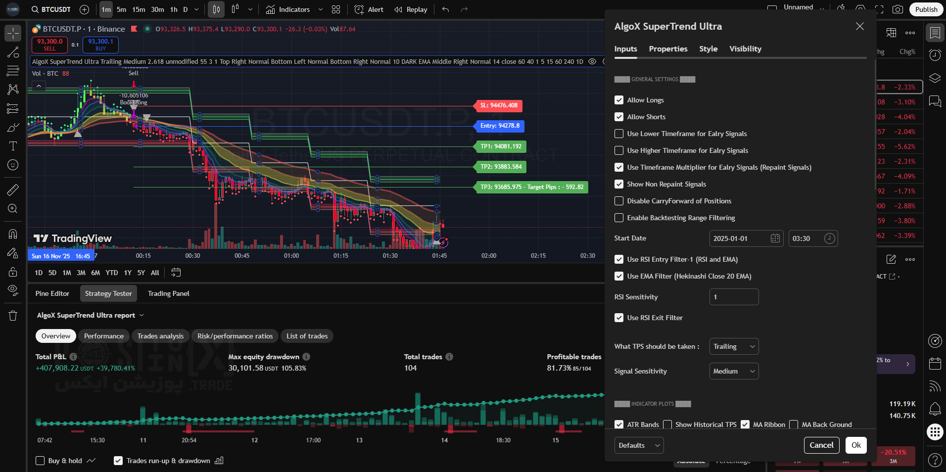The height and width of the screenshot is (472, 946).
Task: Open the List of trades tab
Action: coord(307,336)
